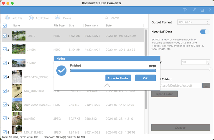Click the Add File icon
Screen dimensions: 214x140
[7, 18]
